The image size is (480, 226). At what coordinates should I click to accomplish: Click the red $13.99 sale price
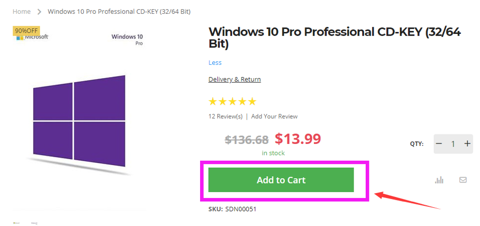pyautogui.click(x=298, y=138)
